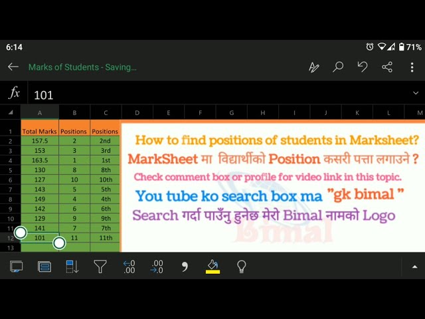Select cell with 142
Image resolution: width=425 pixels, height=319 pixels.
point(40,209)
